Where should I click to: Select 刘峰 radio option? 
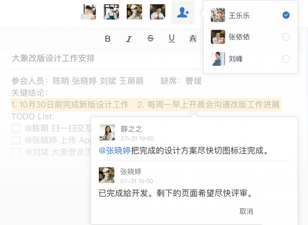click(286, 59)
